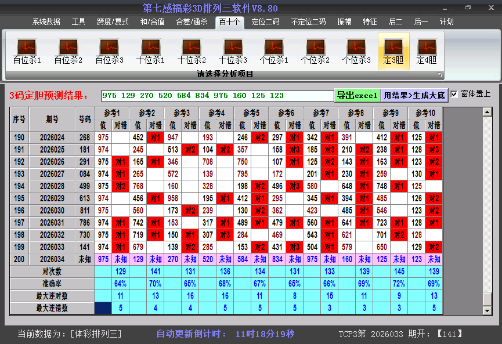Click the 用结果>生成大底 button

pos(414,95)
